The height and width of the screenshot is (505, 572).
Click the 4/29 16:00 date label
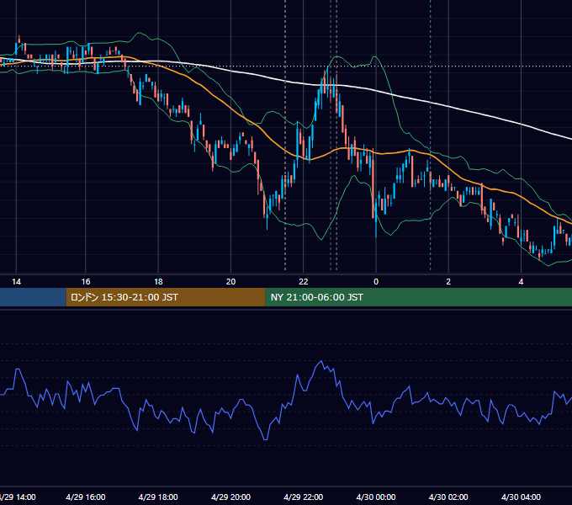85,497
